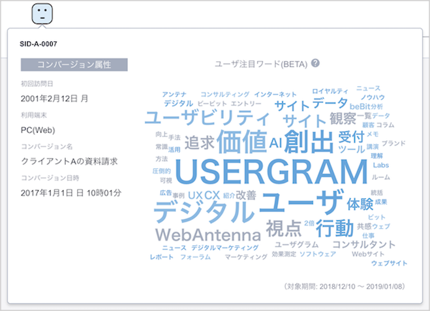430x311 pixels.
Task: Click the AI keyword
Action: pos(275,142)
